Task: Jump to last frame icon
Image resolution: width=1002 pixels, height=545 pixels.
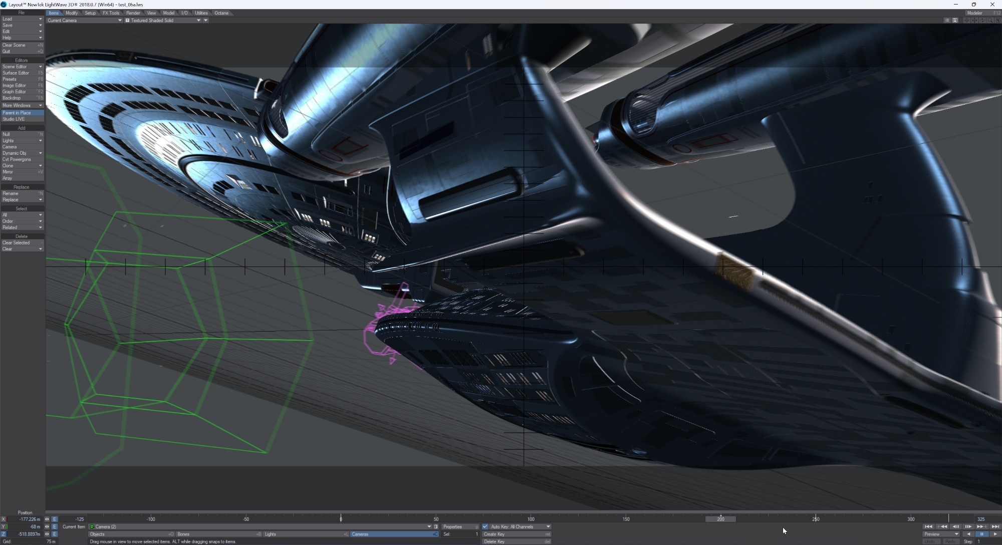Action: point(995,526)
